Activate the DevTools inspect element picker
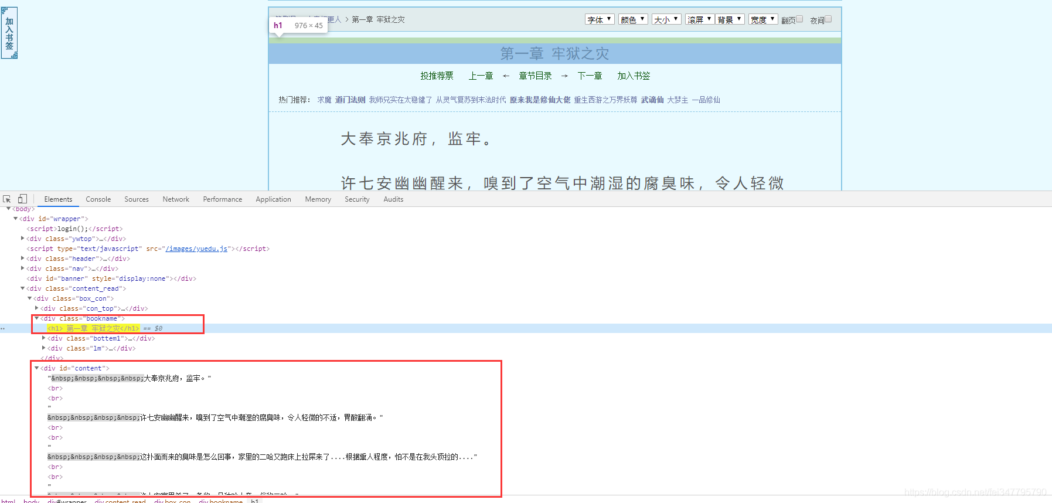 (x=7, y=199)
